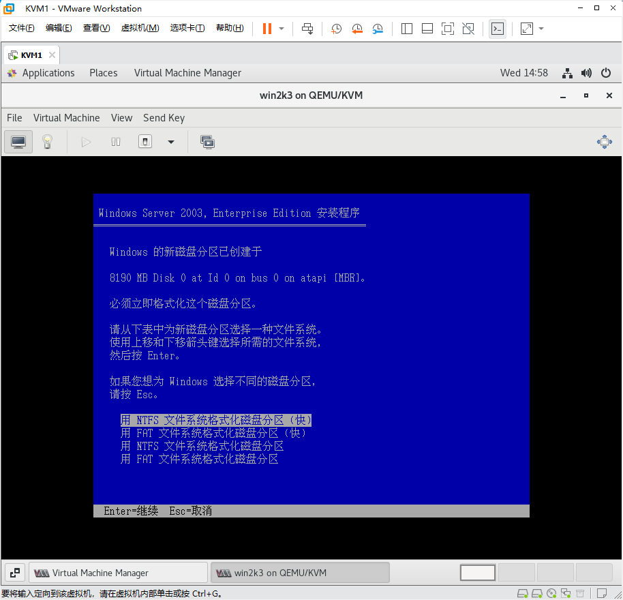Open the 帮助(H) menu
This screenshot has height=600, width=623.
(x=230, y=28)
